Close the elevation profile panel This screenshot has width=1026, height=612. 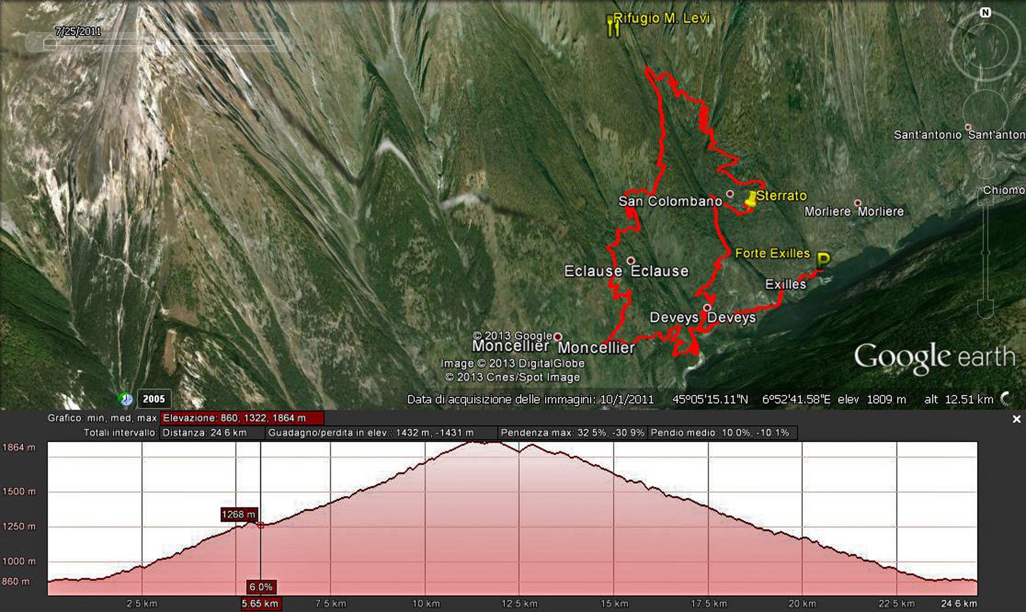click(1016, 419)
